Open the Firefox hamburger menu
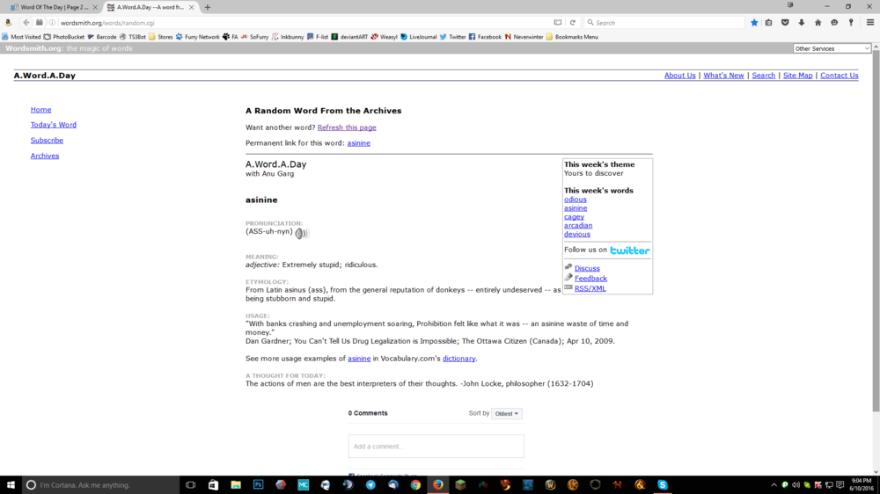 tap(870, 23)
